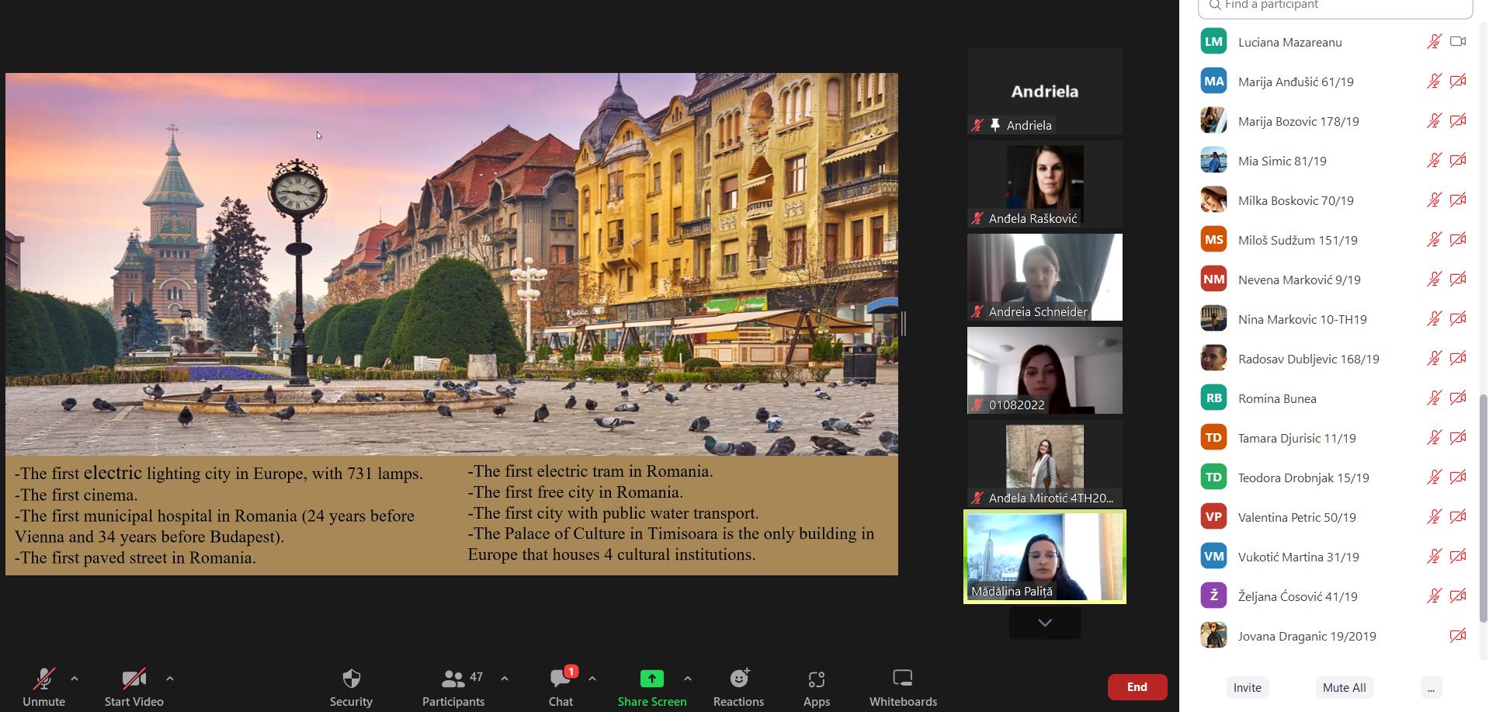Expand share options arrow next to Share Screen

(x=688, y=679)
